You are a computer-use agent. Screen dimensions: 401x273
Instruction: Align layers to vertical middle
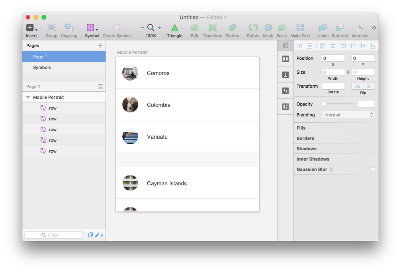tap(363, 45)
